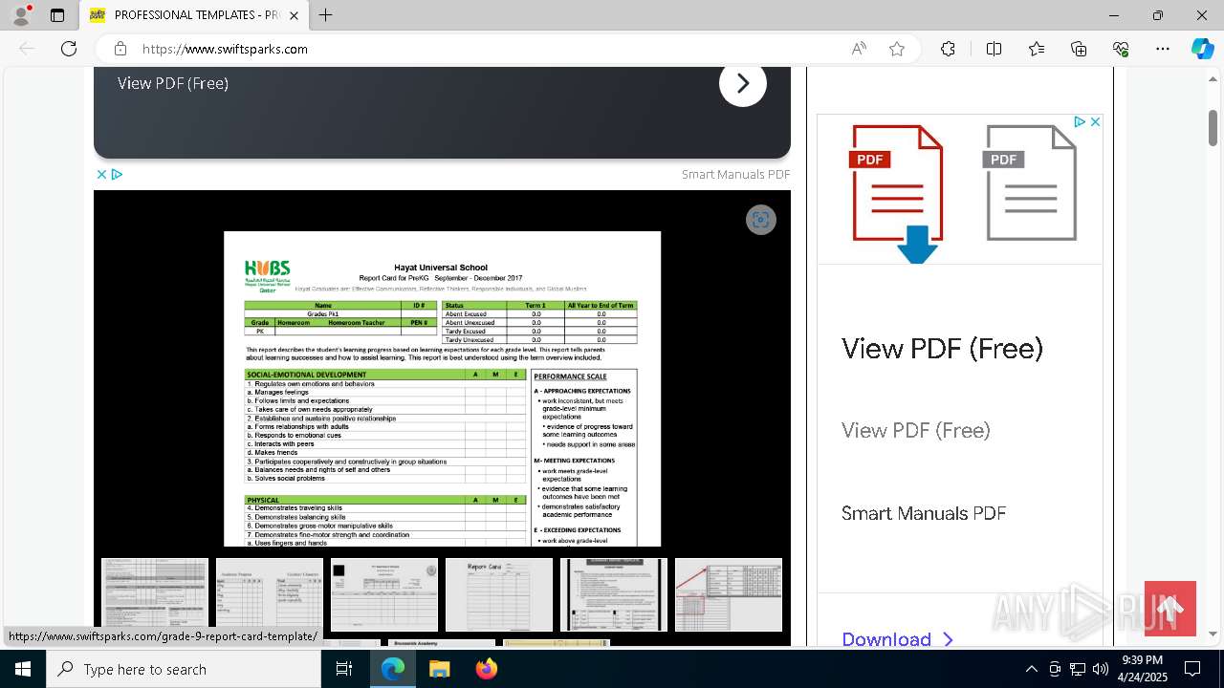Reload the current page

click(69, 49)
